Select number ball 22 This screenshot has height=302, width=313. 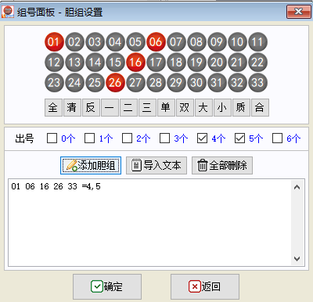257,62
